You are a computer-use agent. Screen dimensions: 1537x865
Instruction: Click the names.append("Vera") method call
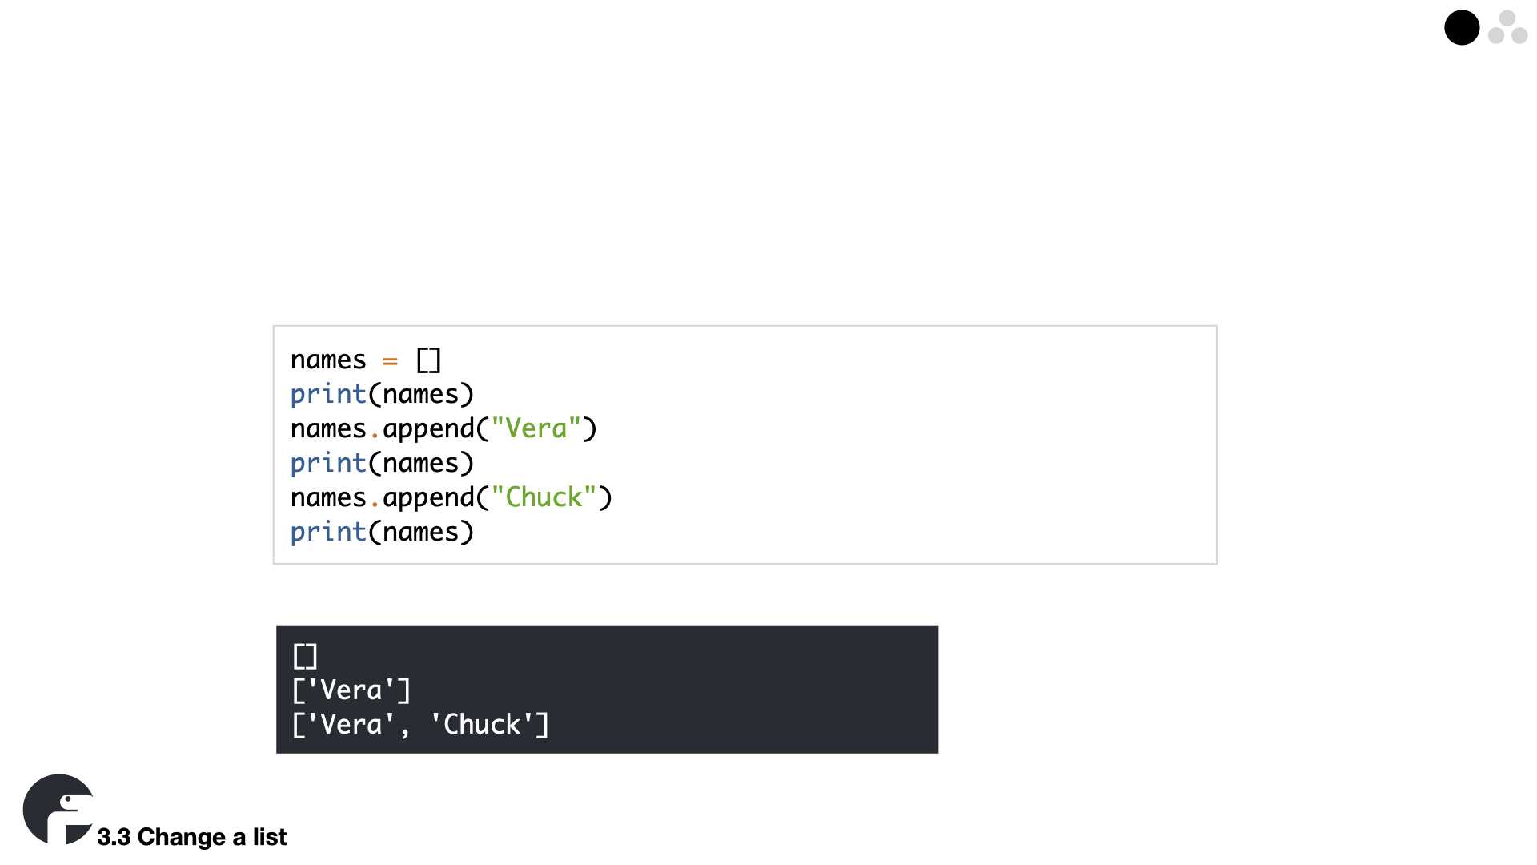click(443, 429)
